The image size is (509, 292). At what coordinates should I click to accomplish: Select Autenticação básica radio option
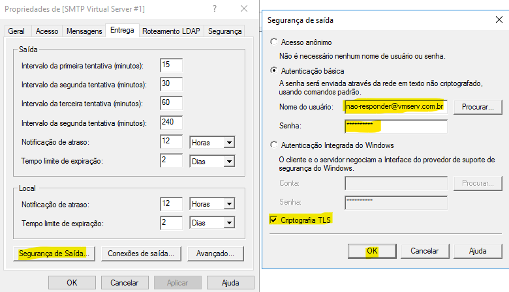pyautogui.click(x=274, y=70)
